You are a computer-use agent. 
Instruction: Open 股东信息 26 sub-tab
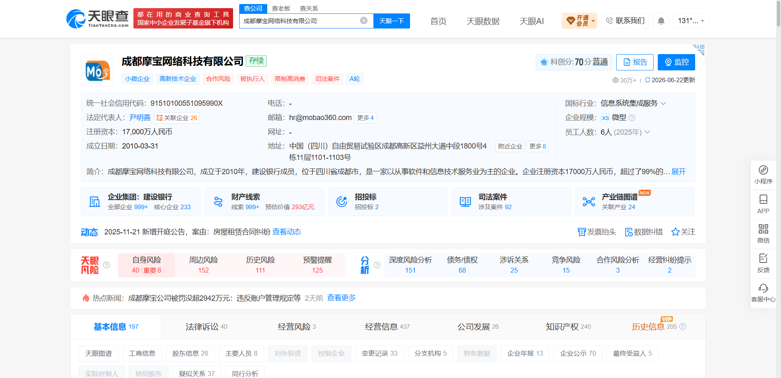point(190,354)
